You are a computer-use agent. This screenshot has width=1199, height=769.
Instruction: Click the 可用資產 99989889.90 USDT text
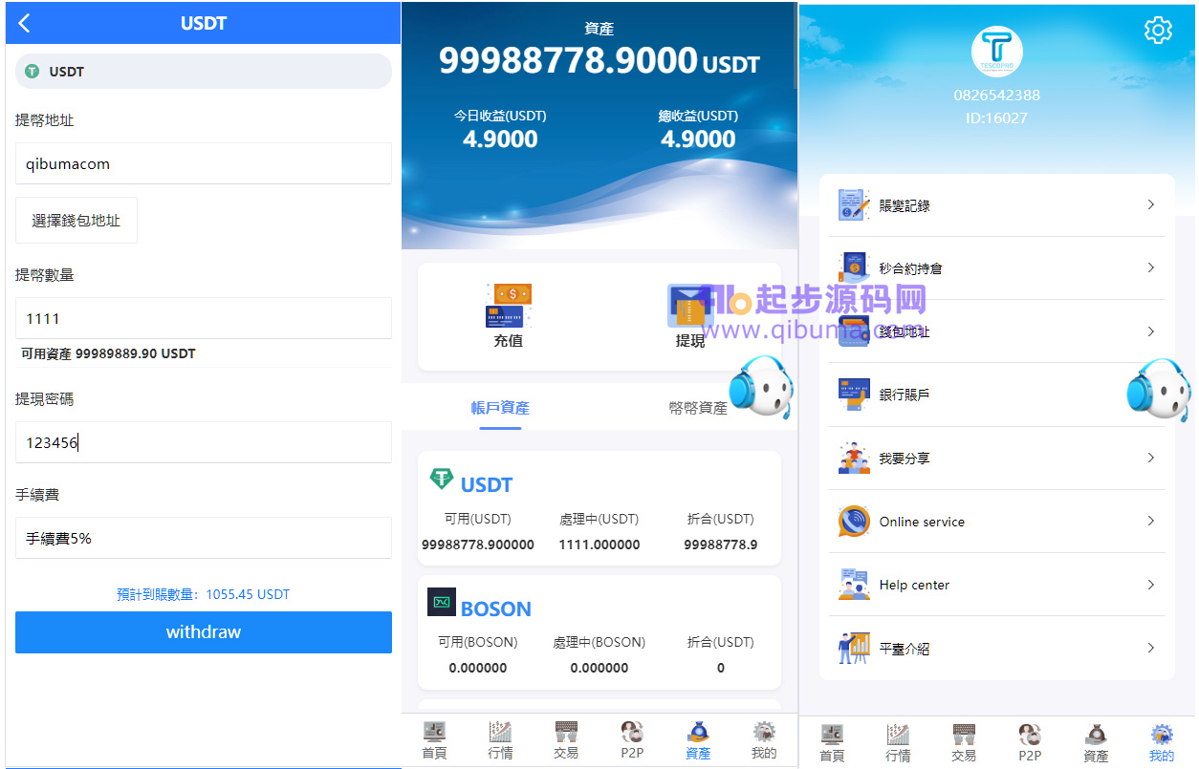click(108, 353)
